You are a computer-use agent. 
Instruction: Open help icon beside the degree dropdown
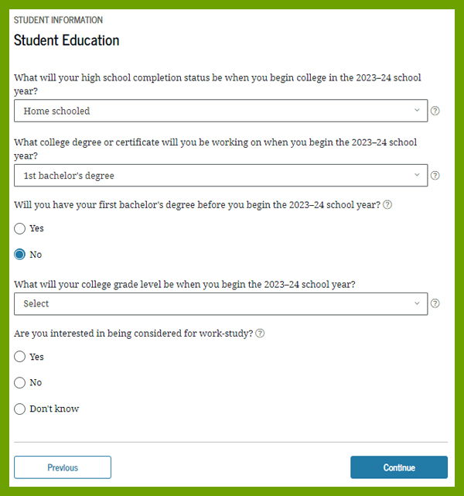tap(435, 175)
